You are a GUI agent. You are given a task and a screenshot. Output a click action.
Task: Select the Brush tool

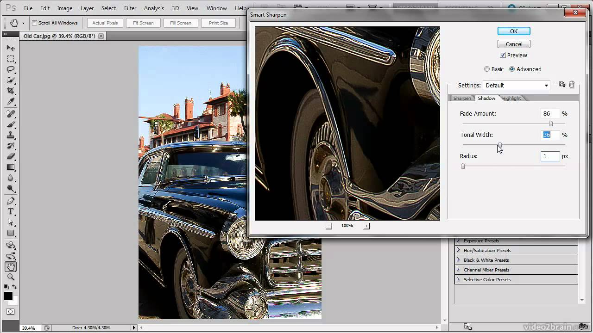[x=11, y=124]
